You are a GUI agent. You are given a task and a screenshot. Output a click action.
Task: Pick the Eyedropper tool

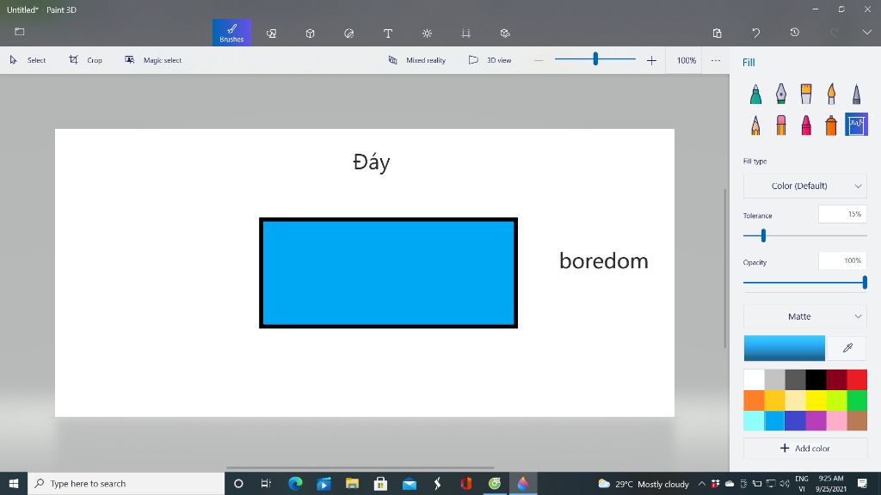[x=847, y=348]
